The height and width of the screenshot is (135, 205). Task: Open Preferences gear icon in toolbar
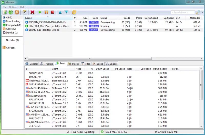[x=74, y=12]
